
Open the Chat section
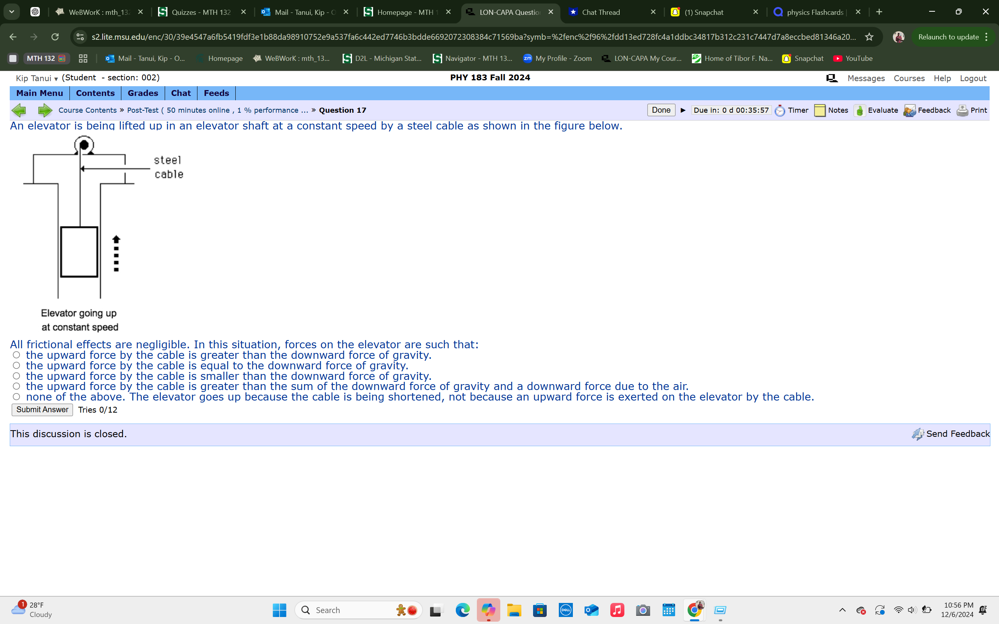click(x=180, y=93)
